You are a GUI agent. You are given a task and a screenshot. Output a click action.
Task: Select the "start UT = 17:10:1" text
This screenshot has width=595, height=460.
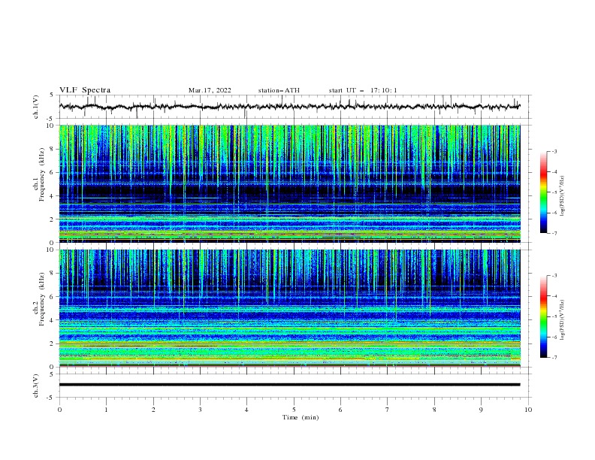point(363,90)
